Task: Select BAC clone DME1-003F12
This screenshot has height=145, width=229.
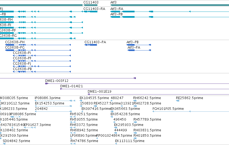Action: (x=137, y=84)
